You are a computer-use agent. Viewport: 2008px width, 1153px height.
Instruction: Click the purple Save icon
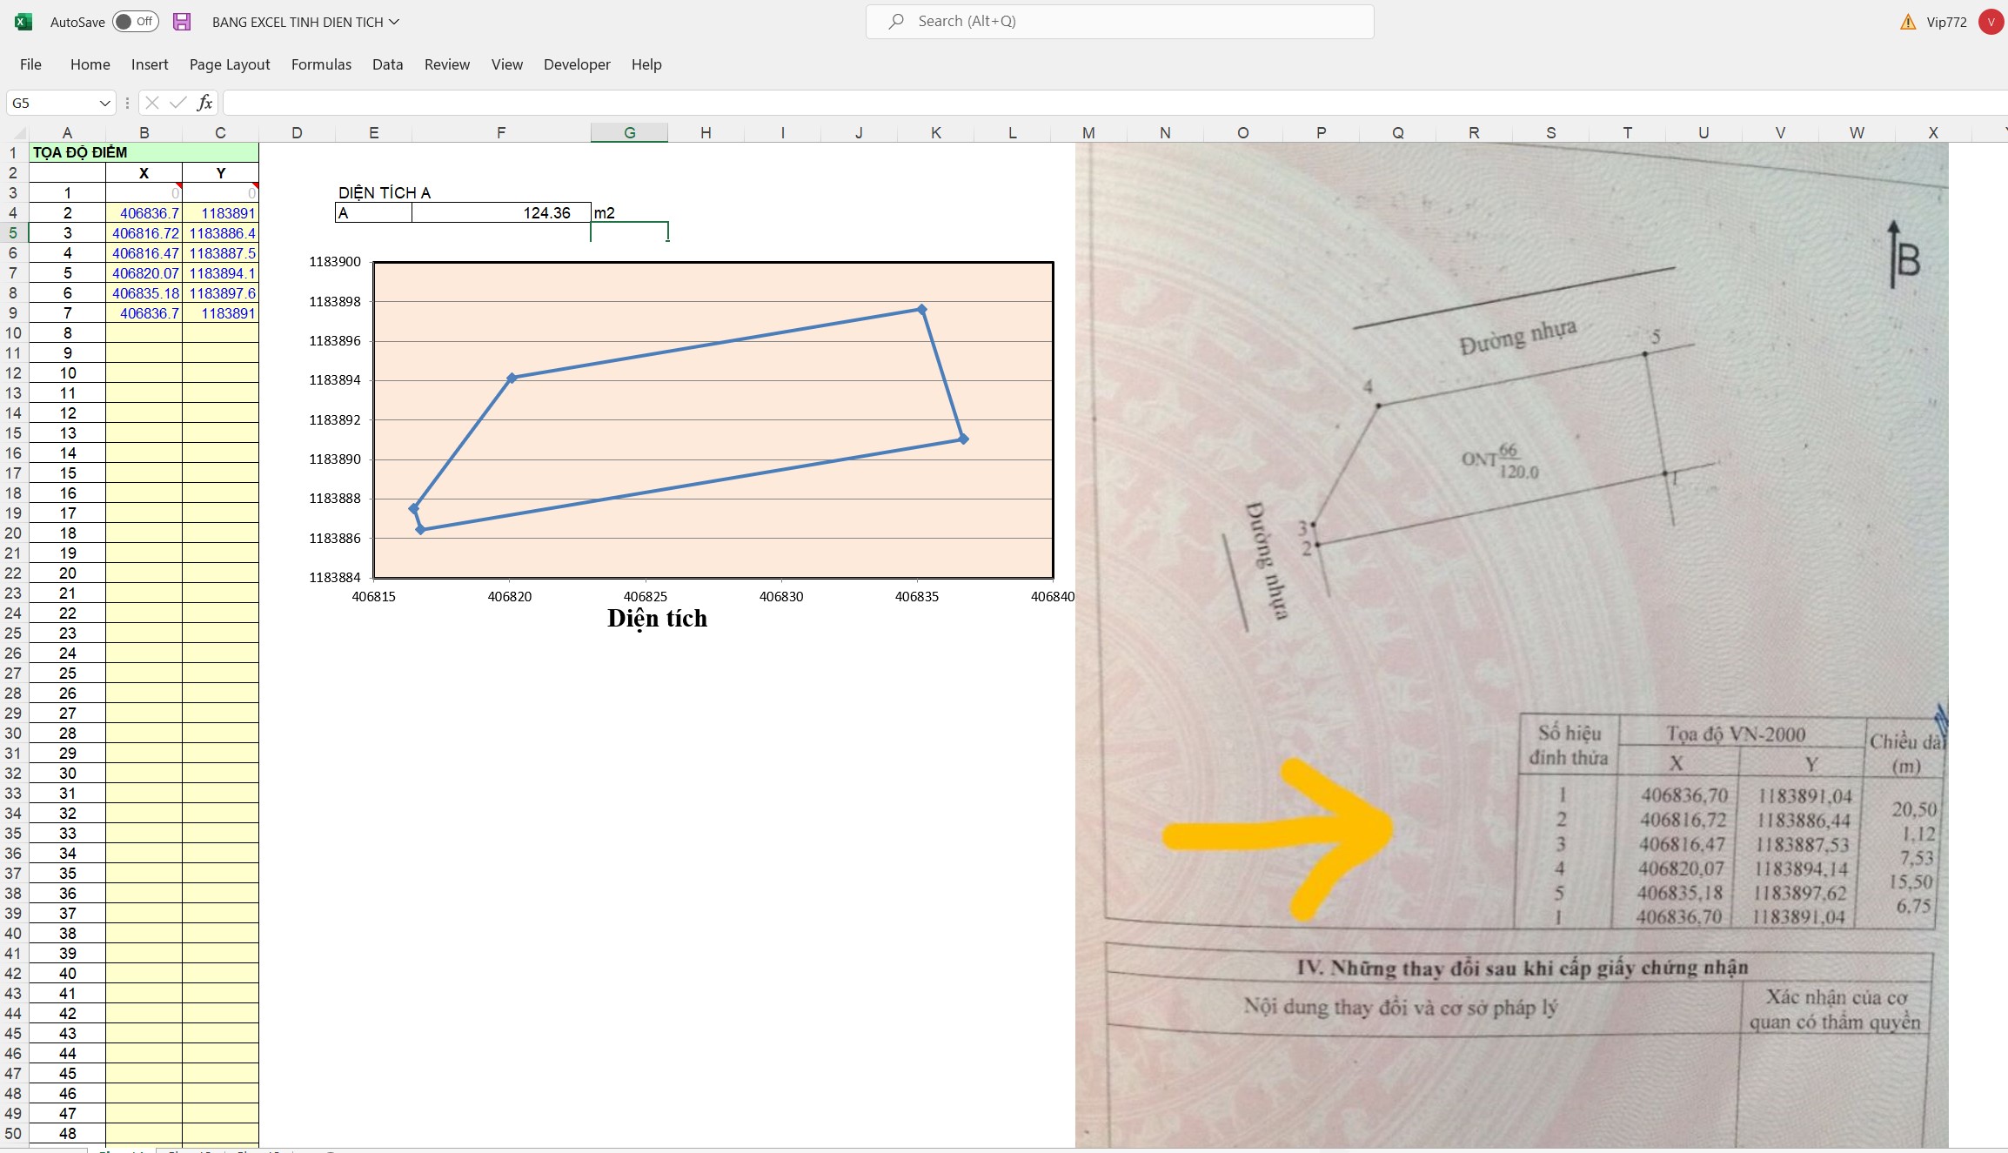click(x=182, y=22)
